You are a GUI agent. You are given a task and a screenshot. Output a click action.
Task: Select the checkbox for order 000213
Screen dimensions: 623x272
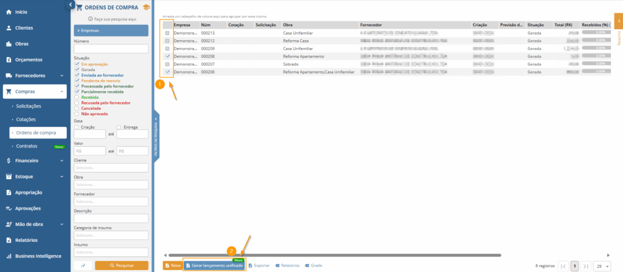[x=167, y=33]
